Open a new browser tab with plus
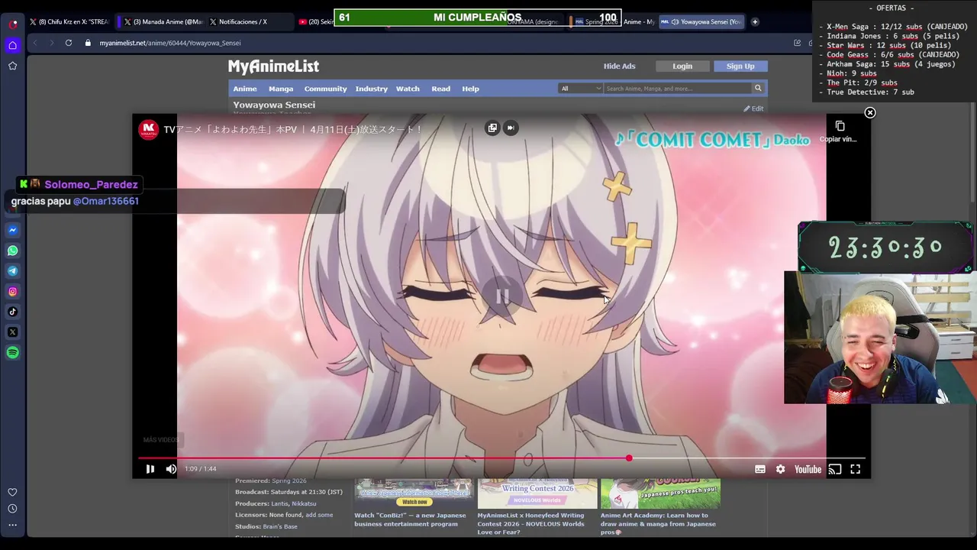 click(x=755, y=21)
